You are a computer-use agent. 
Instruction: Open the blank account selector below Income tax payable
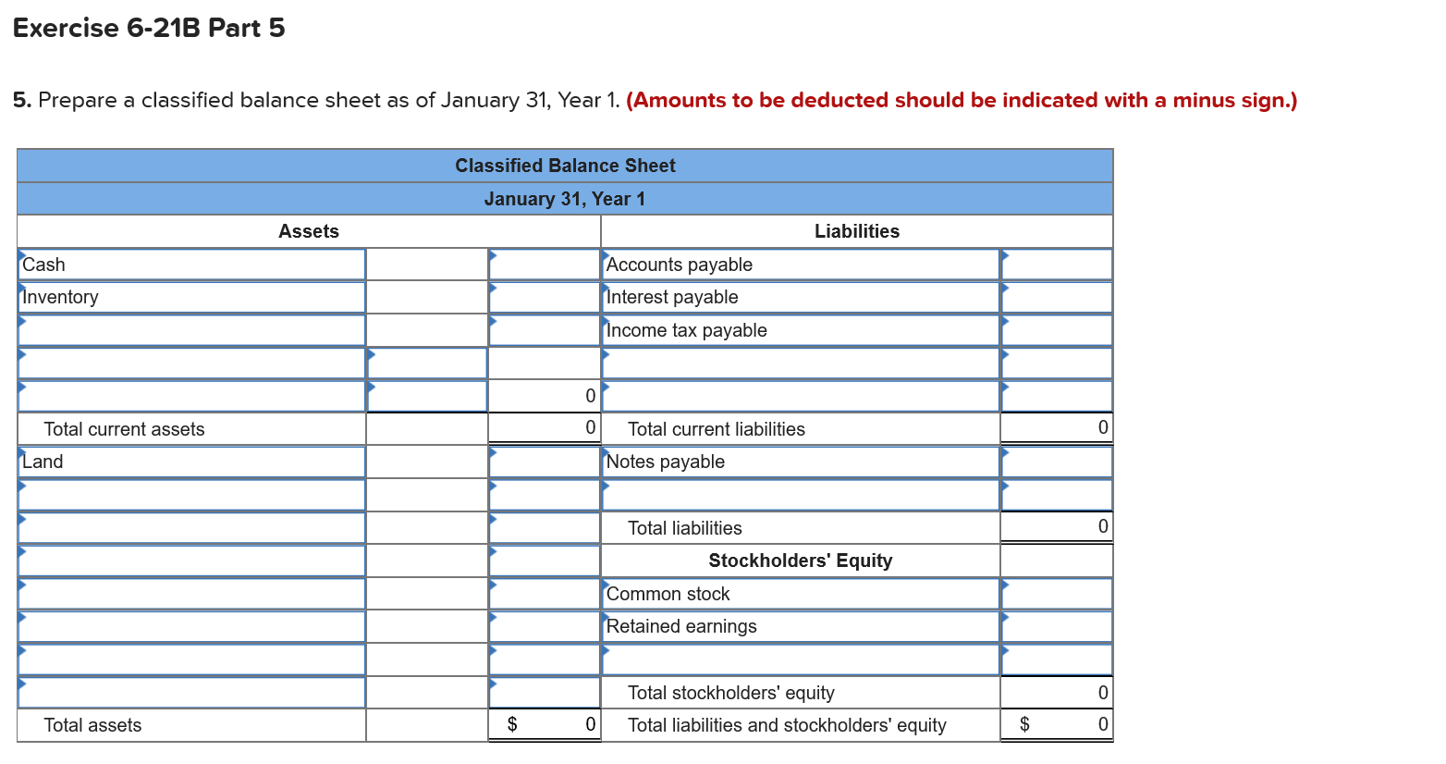click(x=800, y=363)
